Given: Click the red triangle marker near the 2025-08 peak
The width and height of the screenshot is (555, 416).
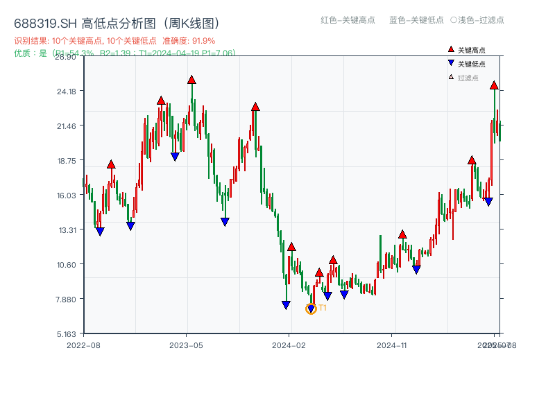Looking at the screenshot, I should click(494, 86).
